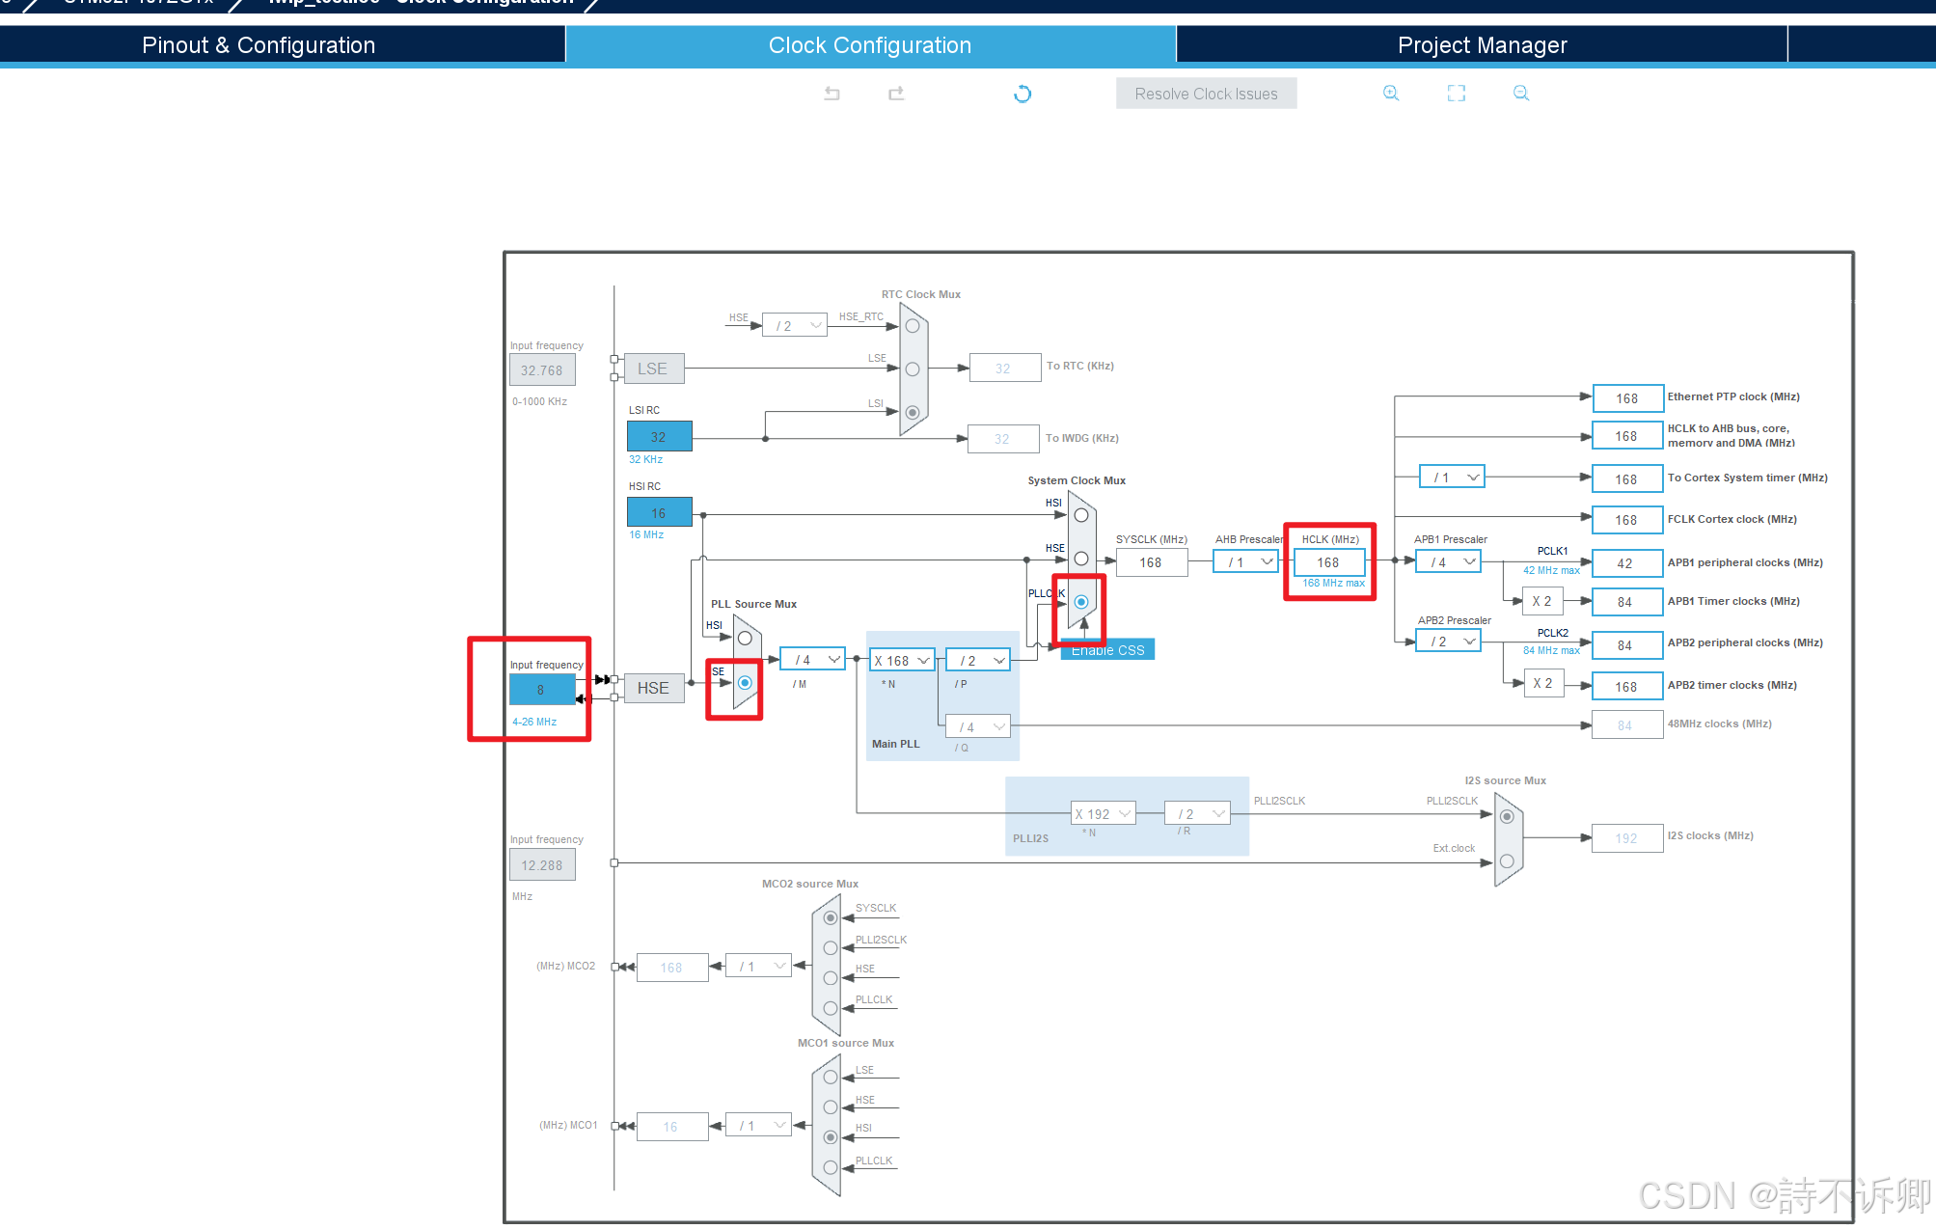Select Ext.clock in I2S source Mux
The image size is (1936, 1229).
[x=1507, y=860]
